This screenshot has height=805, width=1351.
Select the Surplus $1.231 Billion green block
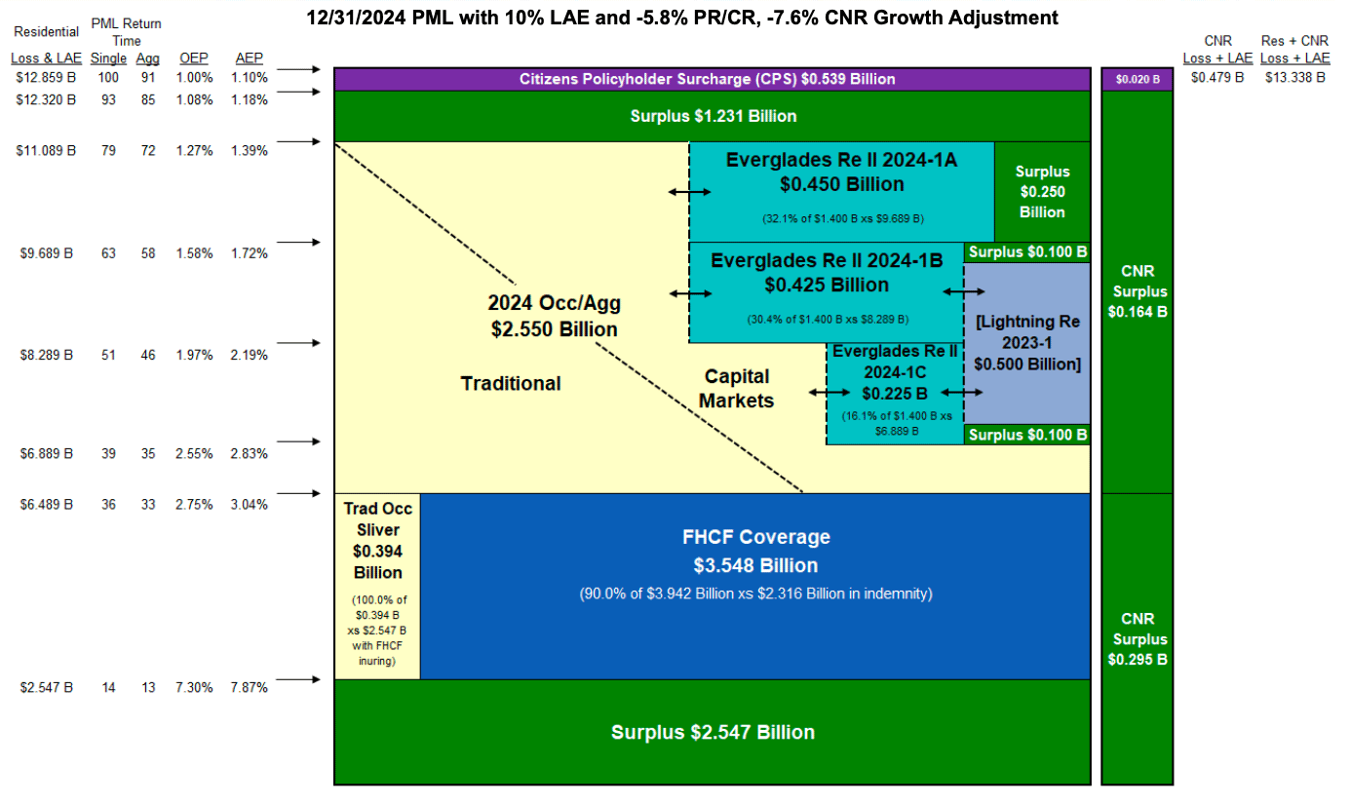(712, 116)
